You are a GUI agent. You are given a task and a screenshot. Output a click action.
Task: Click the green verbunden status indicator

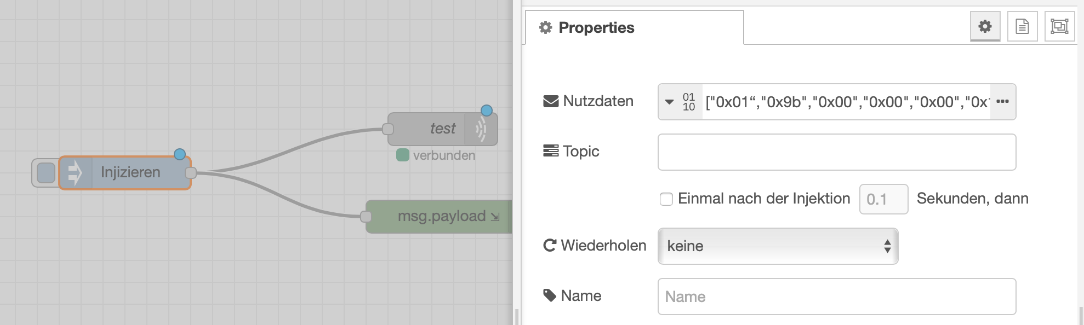click(x=403, y=155)
